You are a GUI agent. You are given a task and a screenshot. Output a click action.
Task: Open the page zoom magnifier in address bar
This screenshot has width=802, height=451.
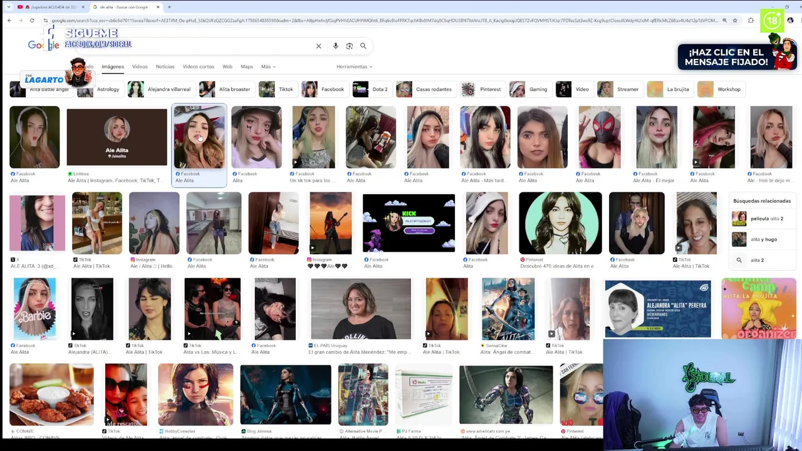pyautogui.click(x=724, y=21)
